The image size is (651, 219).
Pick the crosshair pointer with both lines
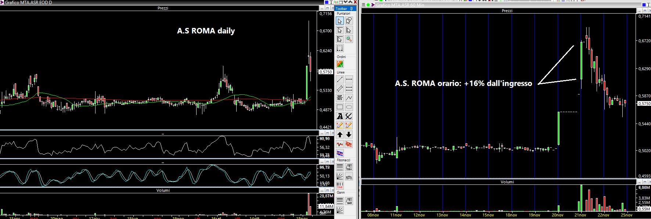[340, 39]
